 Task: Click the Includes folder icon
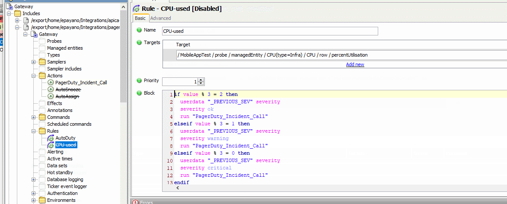point(17,13)
